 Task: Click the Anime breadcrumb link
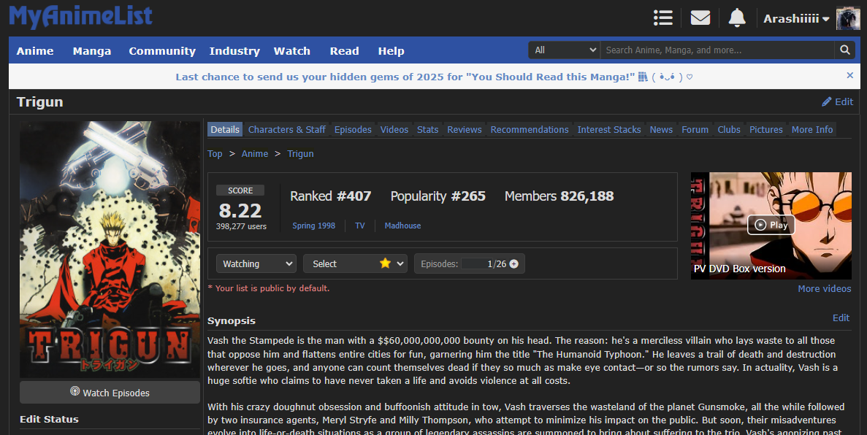255,154
